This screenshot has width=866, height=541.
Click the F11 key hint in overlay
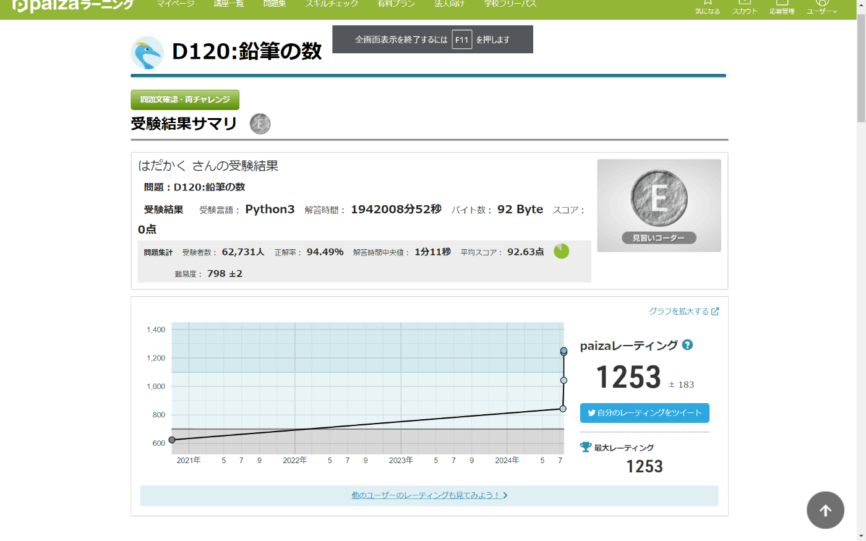pos(462,40)
